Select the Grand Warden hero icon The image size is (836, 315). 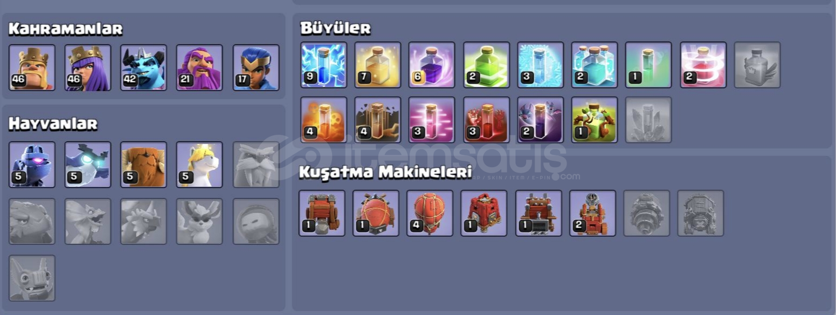[x=199, y=67]
